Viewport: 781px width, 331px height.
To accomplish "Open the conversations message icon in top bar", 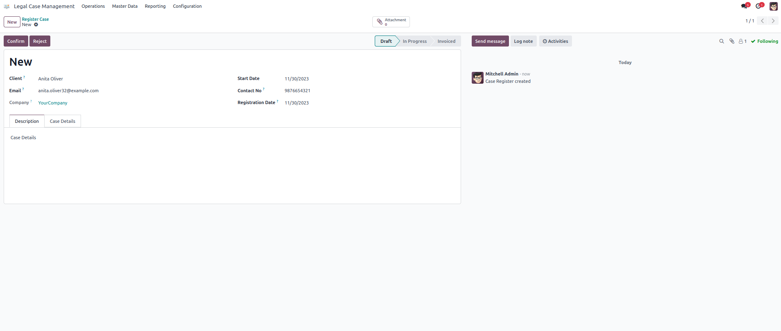I will pos(745,6).
